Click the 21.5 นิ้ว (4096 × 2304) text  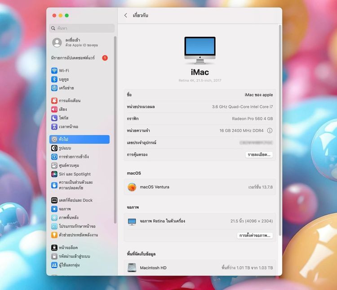click(252, 221)
